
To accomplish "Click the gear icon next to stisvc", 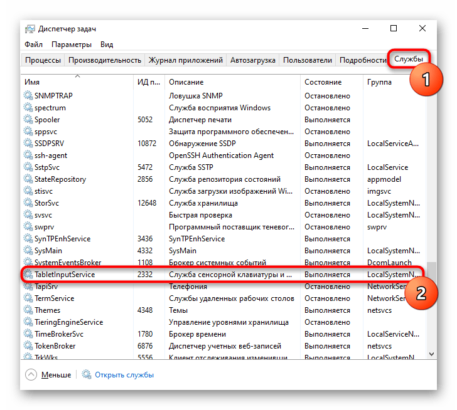I will (28, 191).
